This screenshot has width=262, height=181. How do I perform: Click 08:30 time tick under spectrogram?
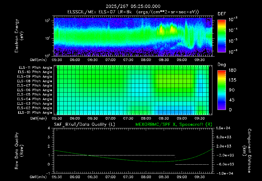164,60
